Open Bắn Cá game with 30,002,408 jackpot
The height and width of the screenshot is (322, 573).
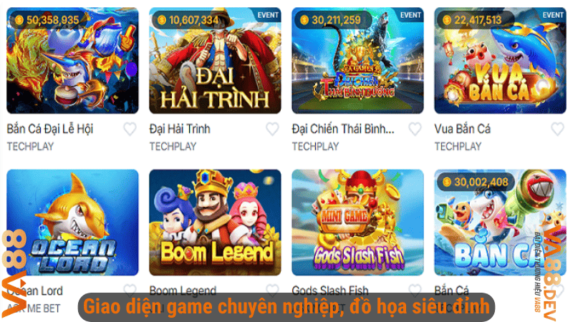(x=500, y=223)
